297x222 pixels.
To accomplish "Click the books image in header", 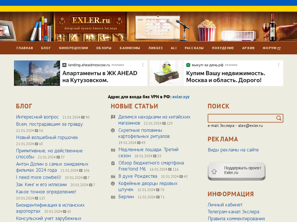I will pos(42,29).
